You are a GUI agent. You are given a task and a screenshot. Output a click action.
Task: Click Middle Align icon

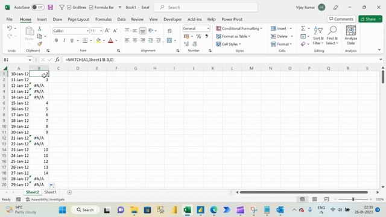tap(134, 31)
